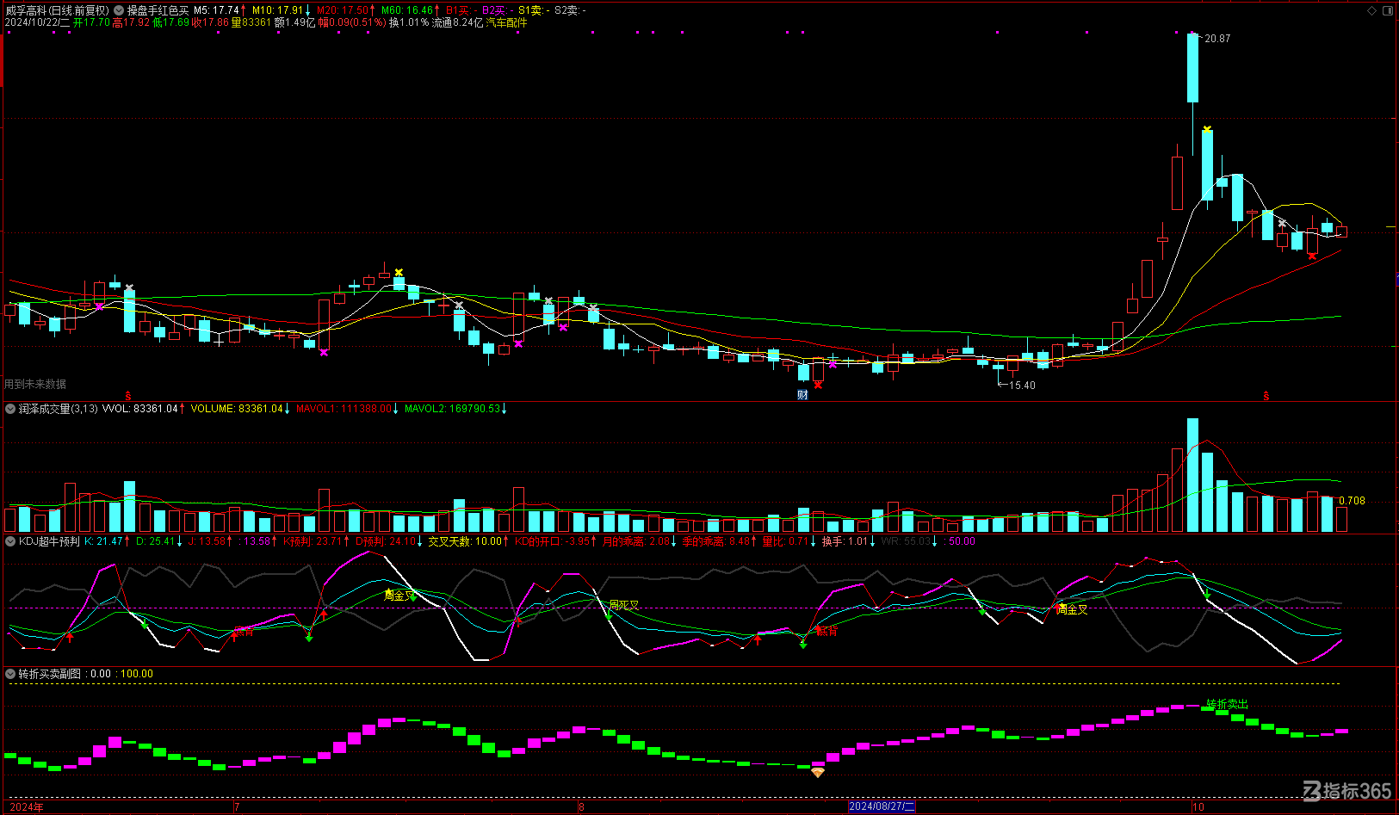Click the 交叉天数: 10.00 value

click(x=465, y=541)
